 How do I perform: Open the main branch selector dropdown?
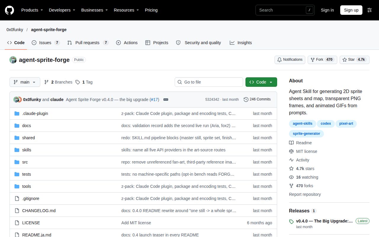click(25, 82)
